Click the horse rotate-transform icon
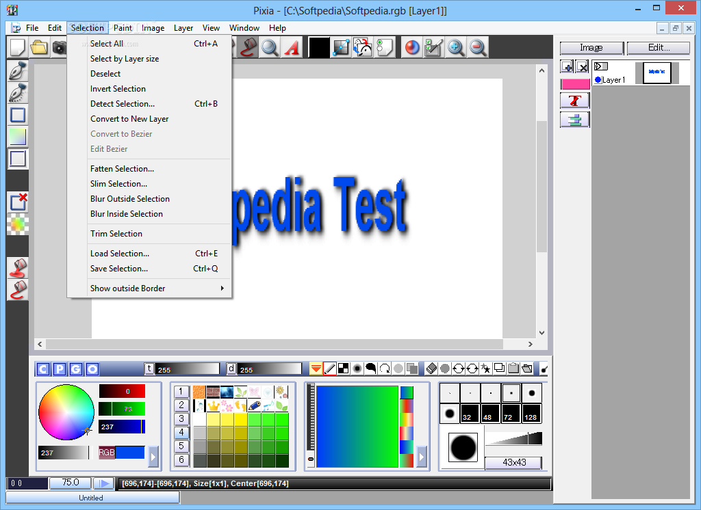The image size is (701, 510). (363, 47)
